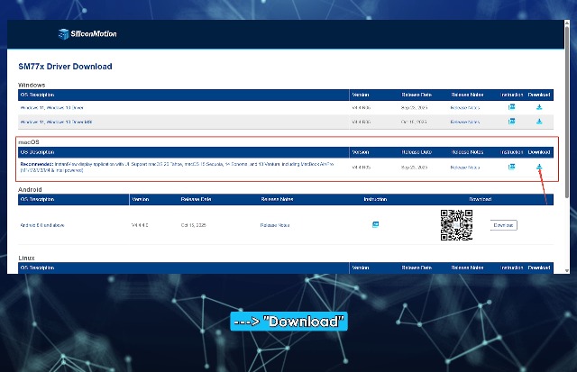Click the macOS row download icon
Viewport: 577px width, 372px height.
[x=539, y=167]
